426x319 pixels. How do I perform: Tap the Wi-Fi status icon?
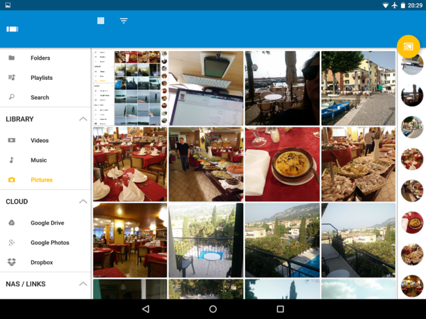tap(385, 5)
